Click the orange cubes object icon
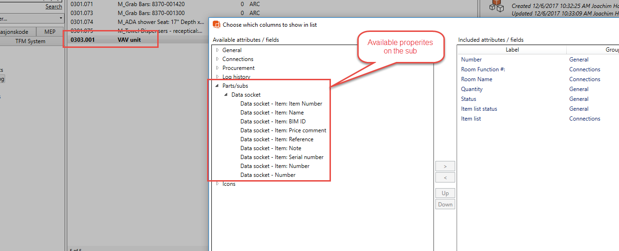Screen dimensions: 619x251 (496, 6)
